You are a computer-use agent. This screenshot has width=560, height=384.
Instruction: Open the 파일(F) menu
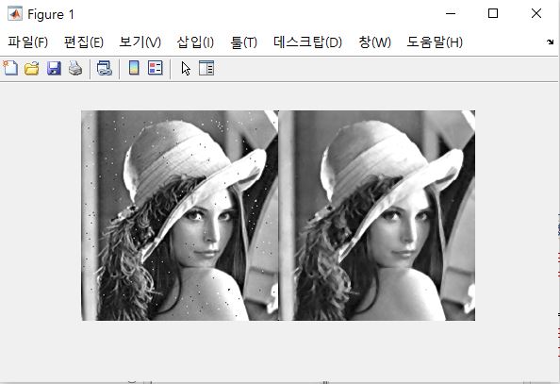[28, 42]
